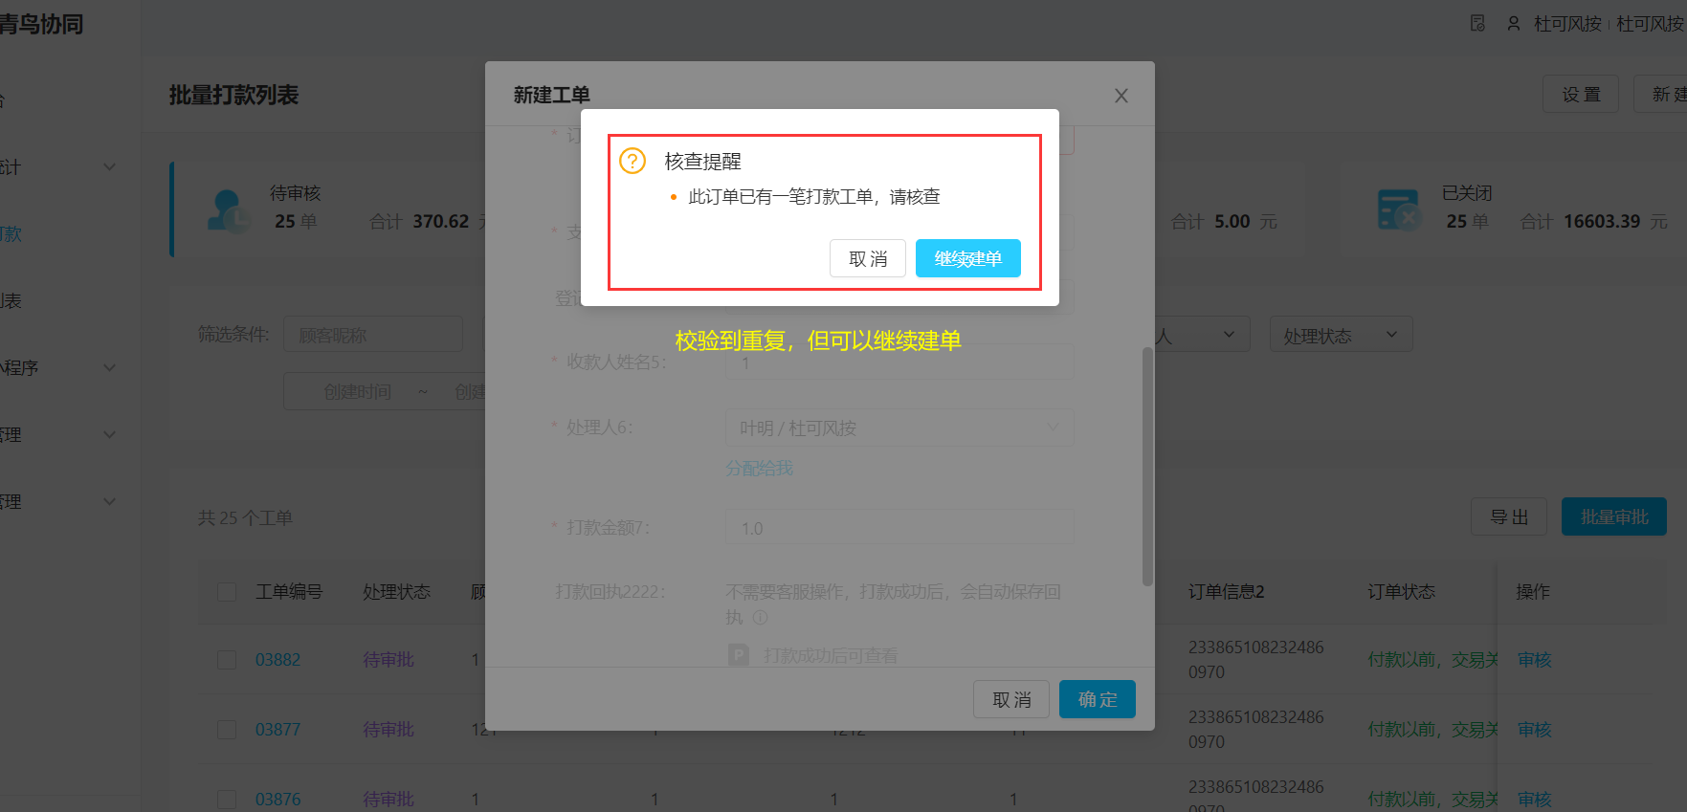Screen dimensions: 1687x812
Task: Click the 已关闭 card label
Action: [x=1466, y=192]
